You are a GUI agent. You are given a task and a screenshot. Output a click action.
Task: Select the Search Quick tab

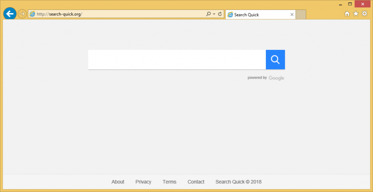pos(255,15)
